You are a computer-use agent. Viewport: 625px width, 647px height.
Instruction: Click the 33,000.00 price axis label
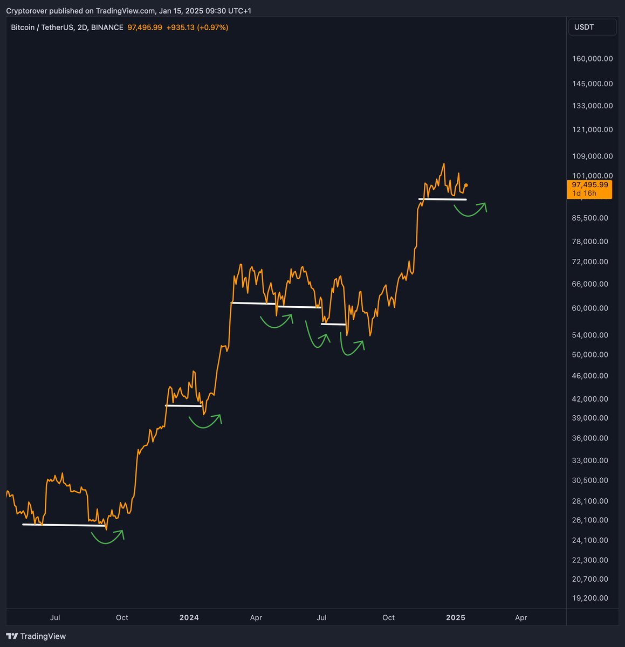(590, 460)
